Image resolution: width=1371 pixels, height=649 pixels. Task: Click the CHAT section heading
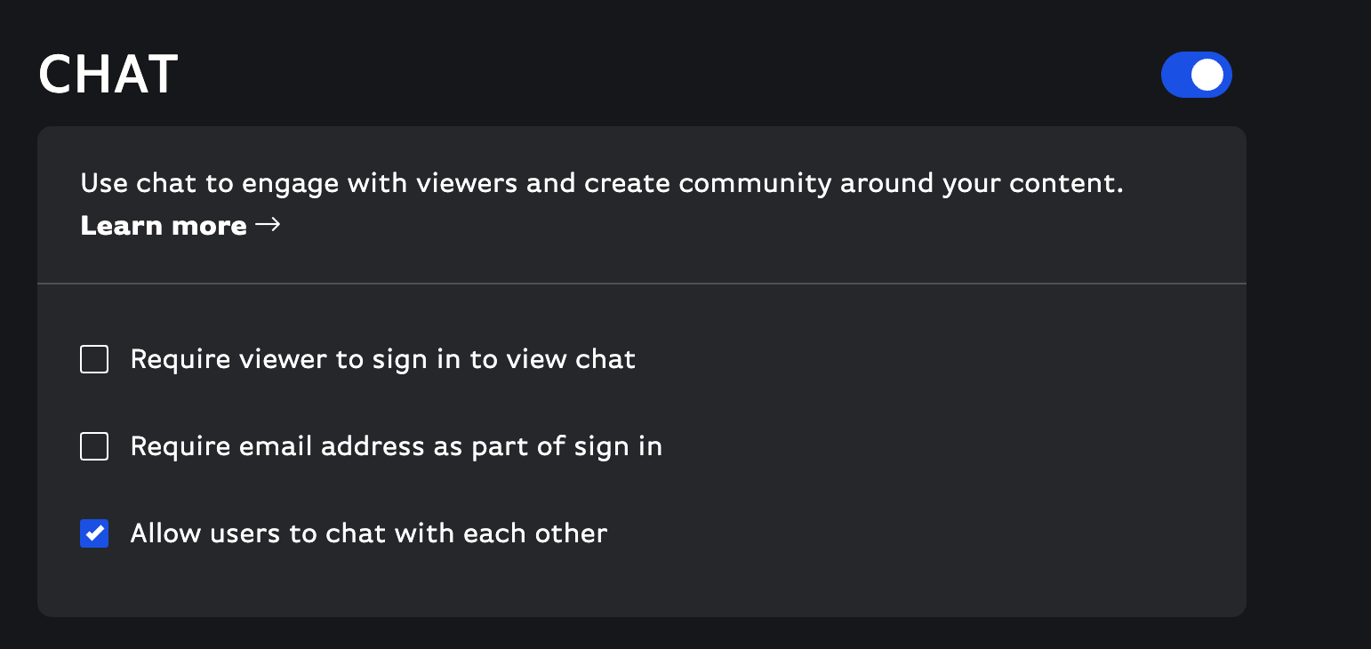tap(108, 75)
